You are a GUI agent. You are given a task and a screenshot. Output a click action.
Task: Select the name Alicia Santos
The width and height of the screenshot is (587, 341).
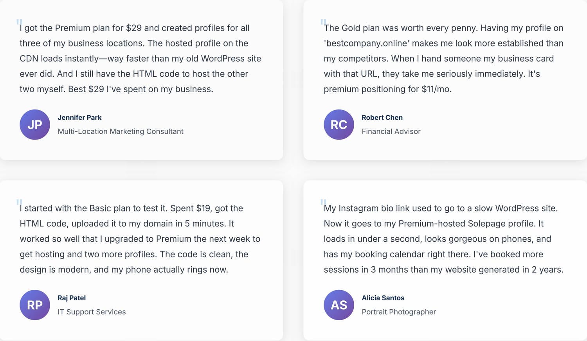[383, 298]
